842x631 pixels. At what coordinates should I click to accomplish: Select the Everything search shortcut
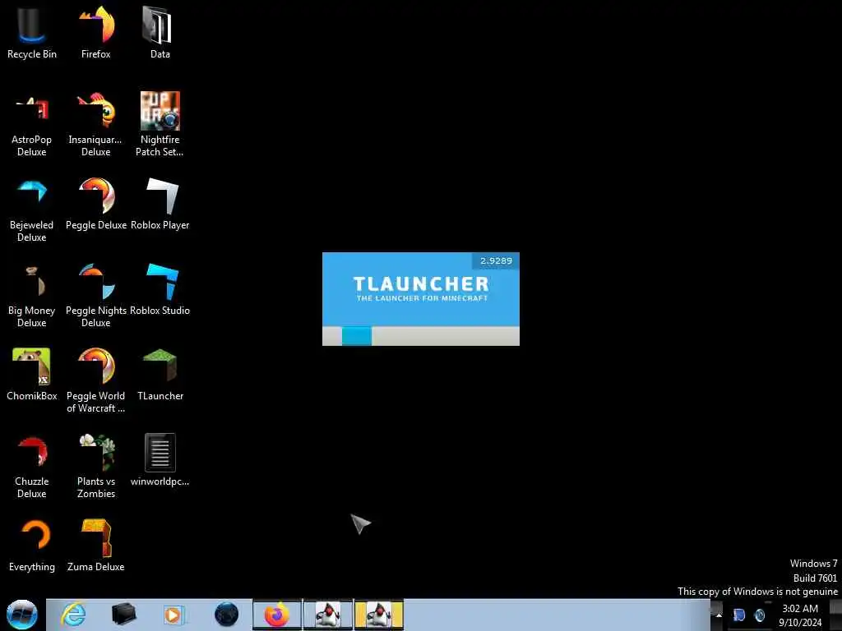coord(32,546)
